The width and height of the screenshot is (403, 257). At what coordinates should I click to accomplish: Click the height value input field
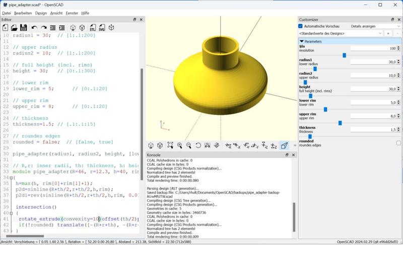[373, 89]
